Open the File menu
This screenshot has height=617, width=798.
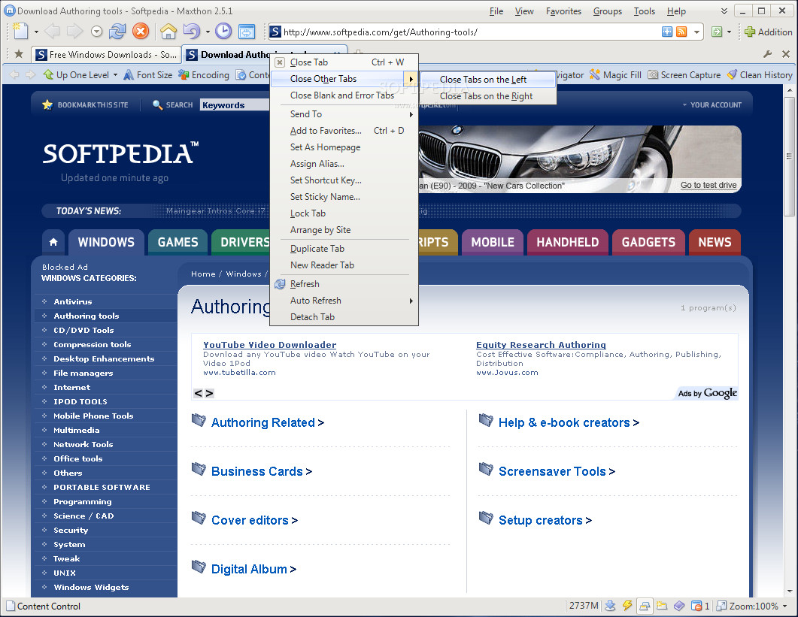pyautogui.click(x=496, y=11)
